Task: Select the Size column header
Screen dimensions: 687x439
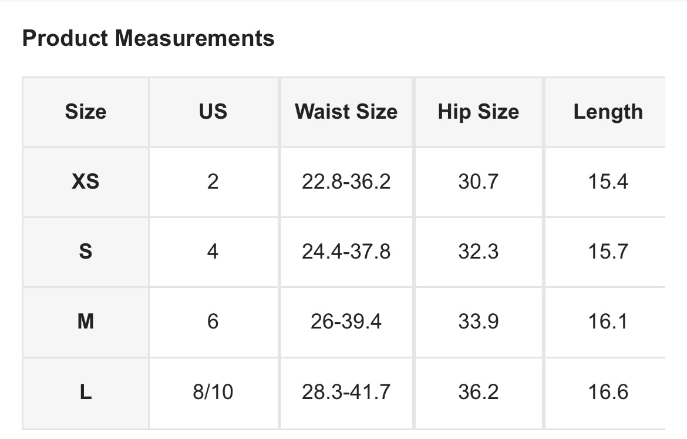Action: coord(86,112)
